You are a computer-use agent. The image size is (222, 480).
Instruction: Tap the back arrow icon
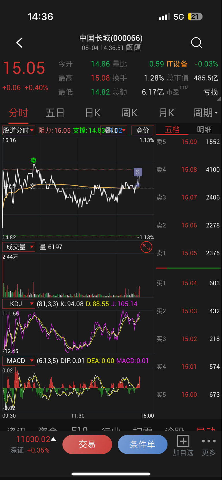(x=19, y=43)
